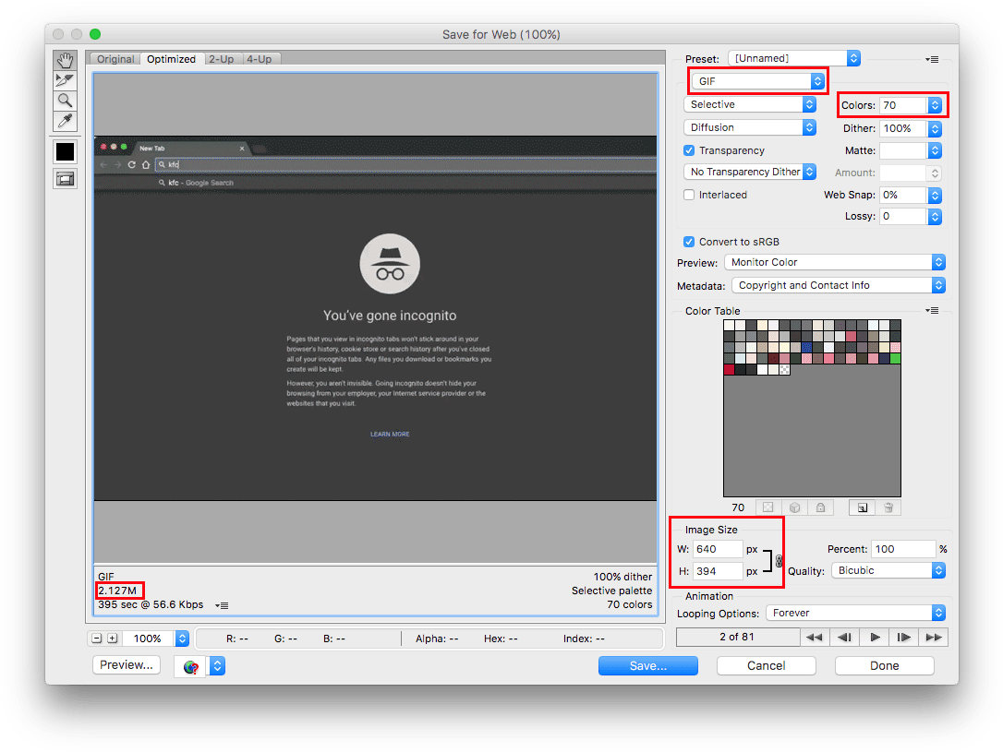1003x752 pixels.
Task: Switch to the 4-Up tab
Action: click(x=259, y=59)
